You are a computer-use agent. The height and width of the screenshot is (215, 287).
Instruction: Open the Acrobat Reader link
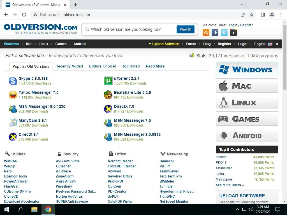[x=120, y=161]
